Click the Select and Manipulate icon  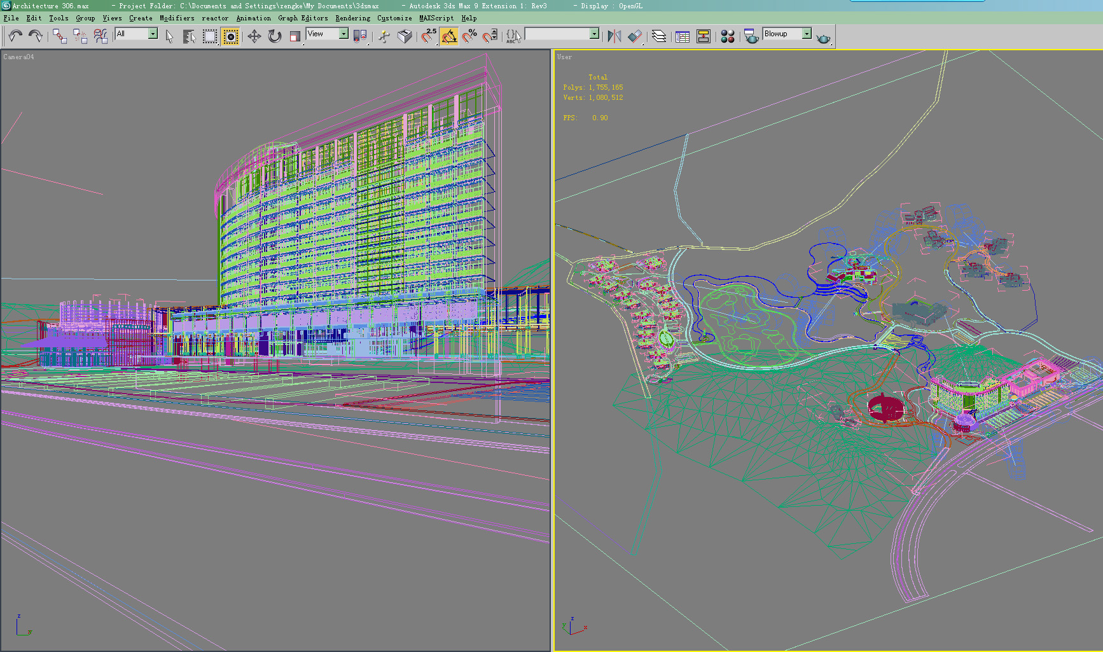[384, 36]
